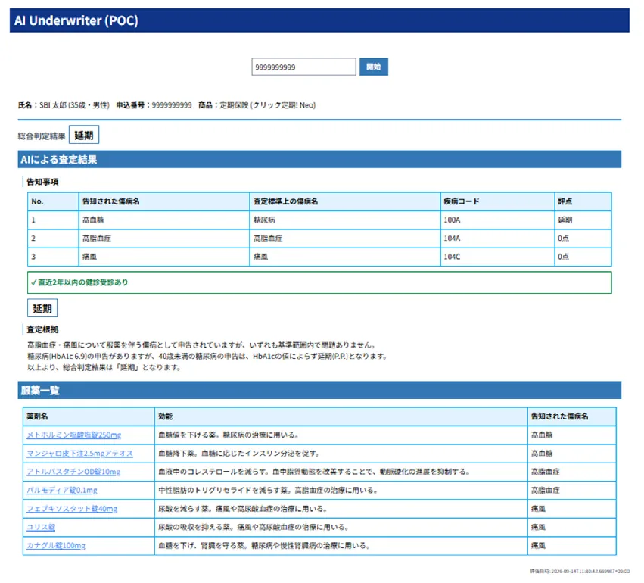The width and height of the screenshot is (644, 583).
Task: Click product name 定期保険 (クリック定期! Neo)
Action: 267,105
